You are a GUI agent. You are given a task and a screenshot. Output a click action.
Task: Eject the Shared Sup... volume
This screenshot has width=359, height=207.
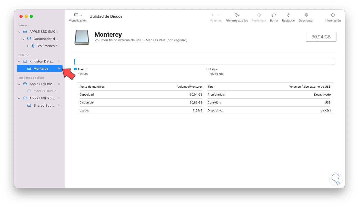[59, 105]
